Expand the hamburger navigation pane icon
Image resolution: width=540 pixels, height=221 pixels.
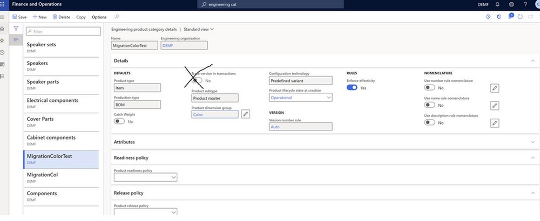(2, 17)
